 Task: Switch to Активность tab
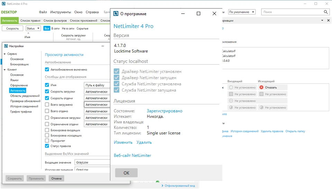click(10, 20)
